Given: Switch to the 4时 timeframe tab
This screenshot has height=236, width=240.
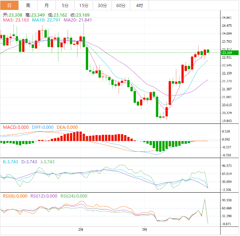Looking at the screenshot, I should coord(139,5).
